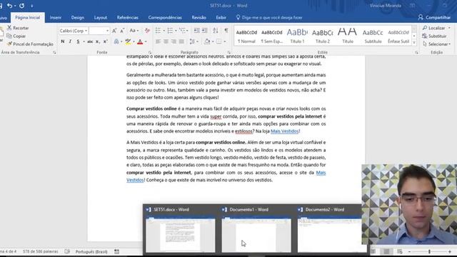457x257 pixels.
Task: Center align text
Action: click(x=166, y=41)
